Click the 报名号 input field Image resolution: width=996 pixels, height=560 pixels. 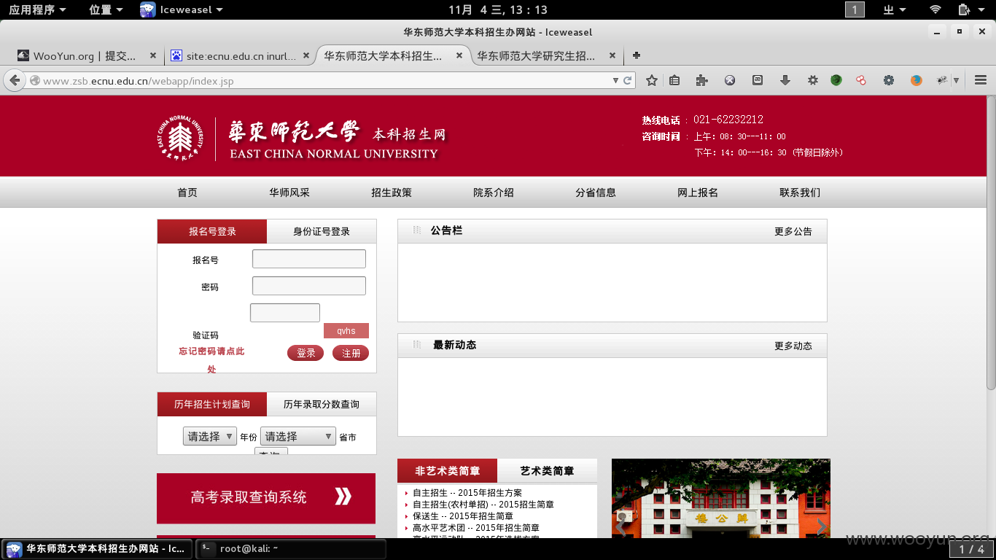coord(309,259)
